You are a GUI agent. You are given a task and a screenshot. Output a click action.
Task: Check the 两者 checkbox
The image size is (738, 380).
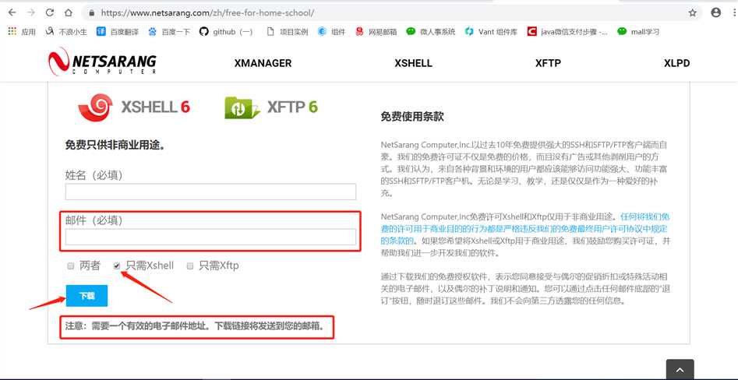[x=71, y=266]
